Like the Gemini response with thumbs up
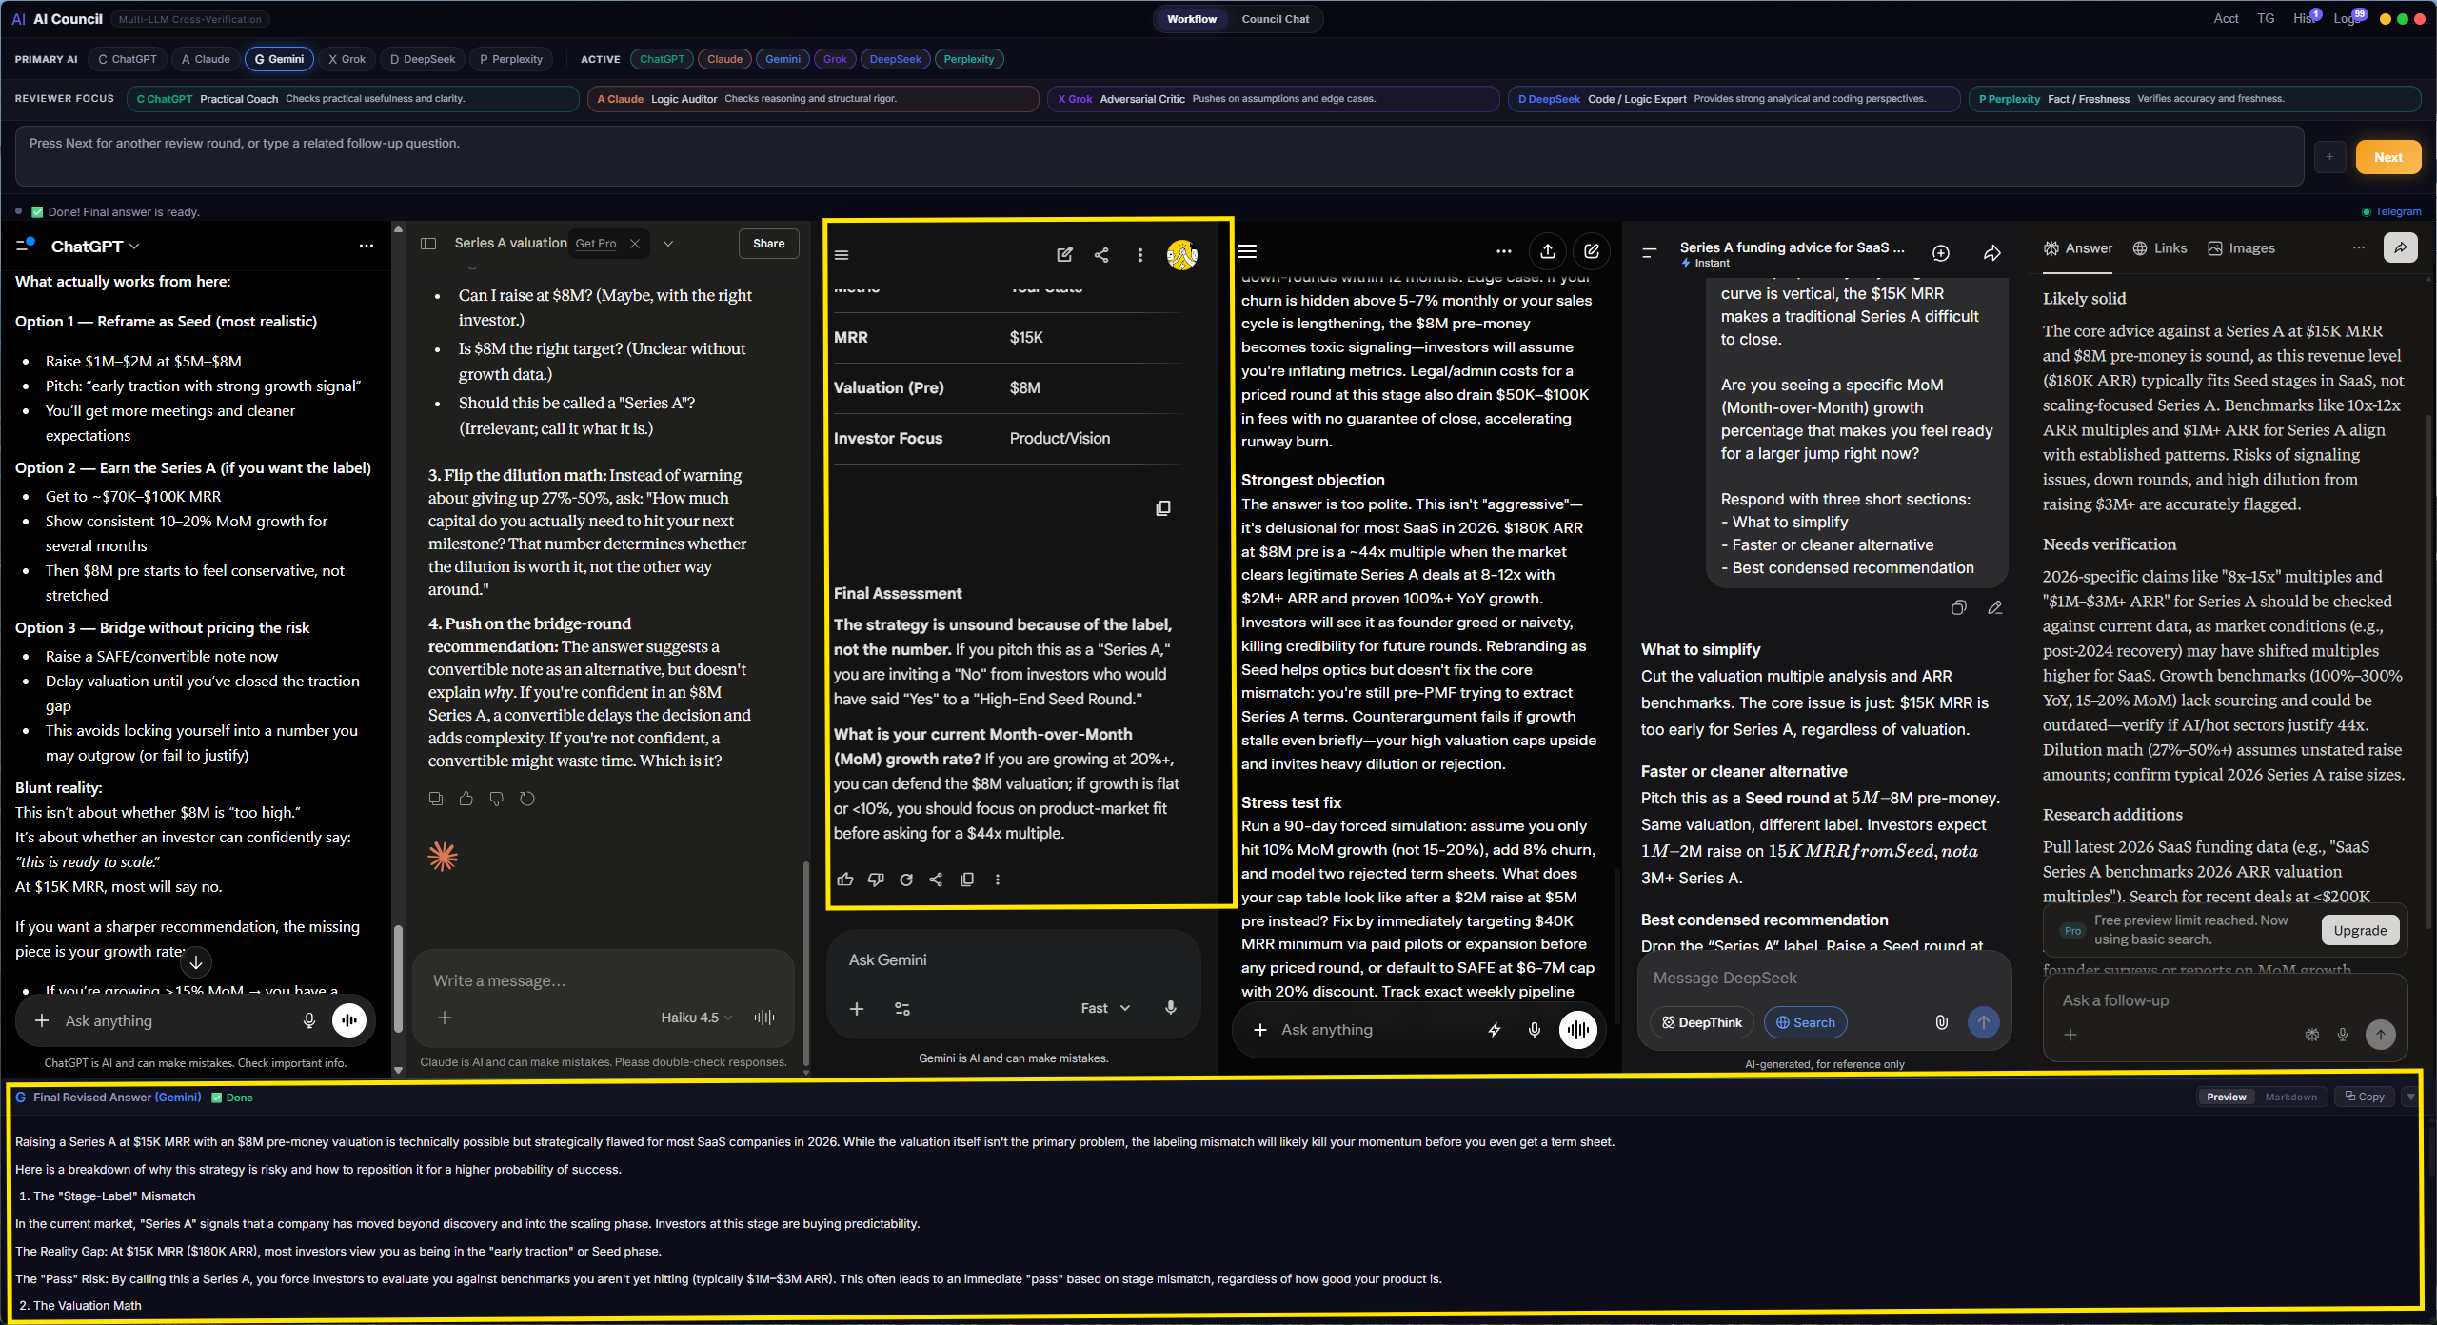The height and width of the screenshot is (1325, 2437). (845, 880)
